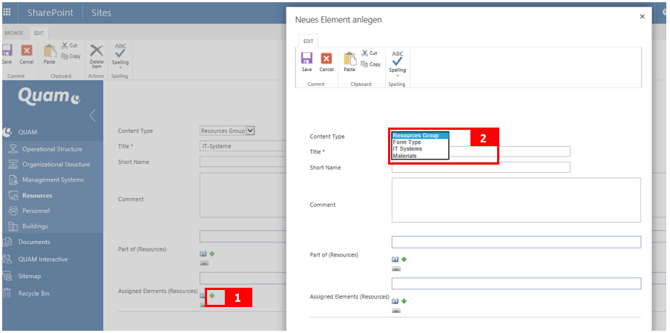Screen dimensions: 670x333
Task: Switch to the BROWSE ribbon tab
Action: click(x=13, y=33)
